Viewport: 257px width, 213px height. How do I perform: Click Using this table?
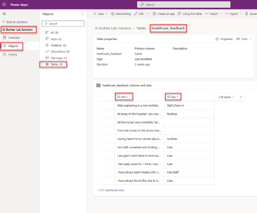click(x=190, y=14)
